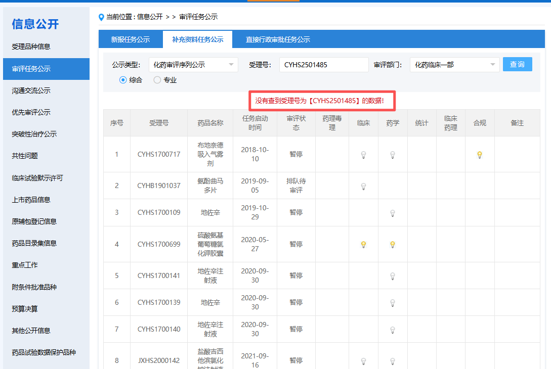Click yellow 药学 bulb for CYHS1700699
Image resolution: width=551 pixels, height=369 pixels.
(x=393, y=245)
